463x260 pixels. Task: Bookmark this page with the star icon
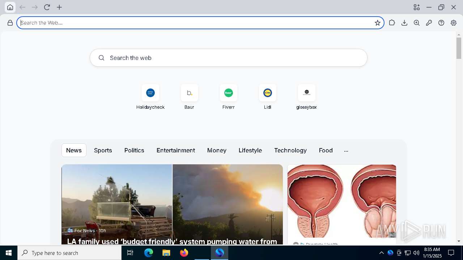[x=378, y=23]
